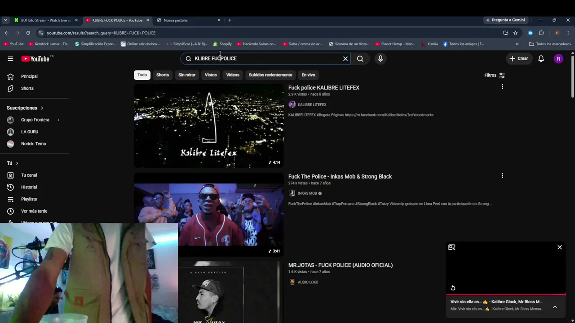Select the Todo filter chip
This screenshot has width=575, height=323.
[142, 75]
